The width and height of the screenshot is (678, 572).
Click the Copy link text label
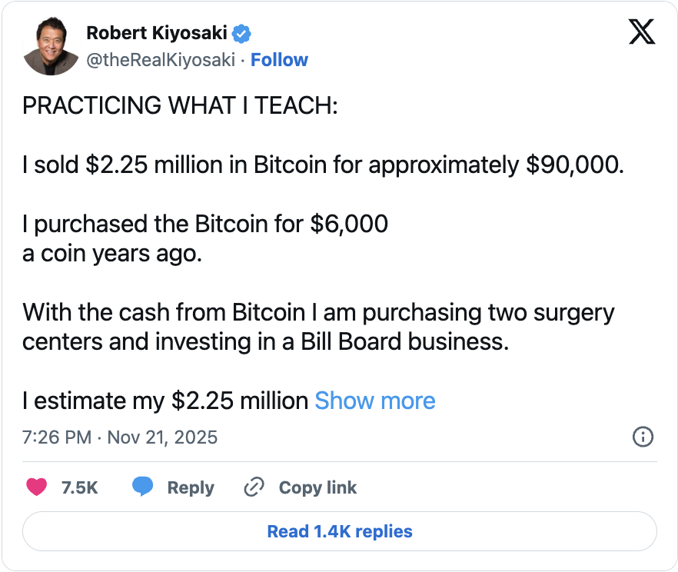click(x=317, y=487)
